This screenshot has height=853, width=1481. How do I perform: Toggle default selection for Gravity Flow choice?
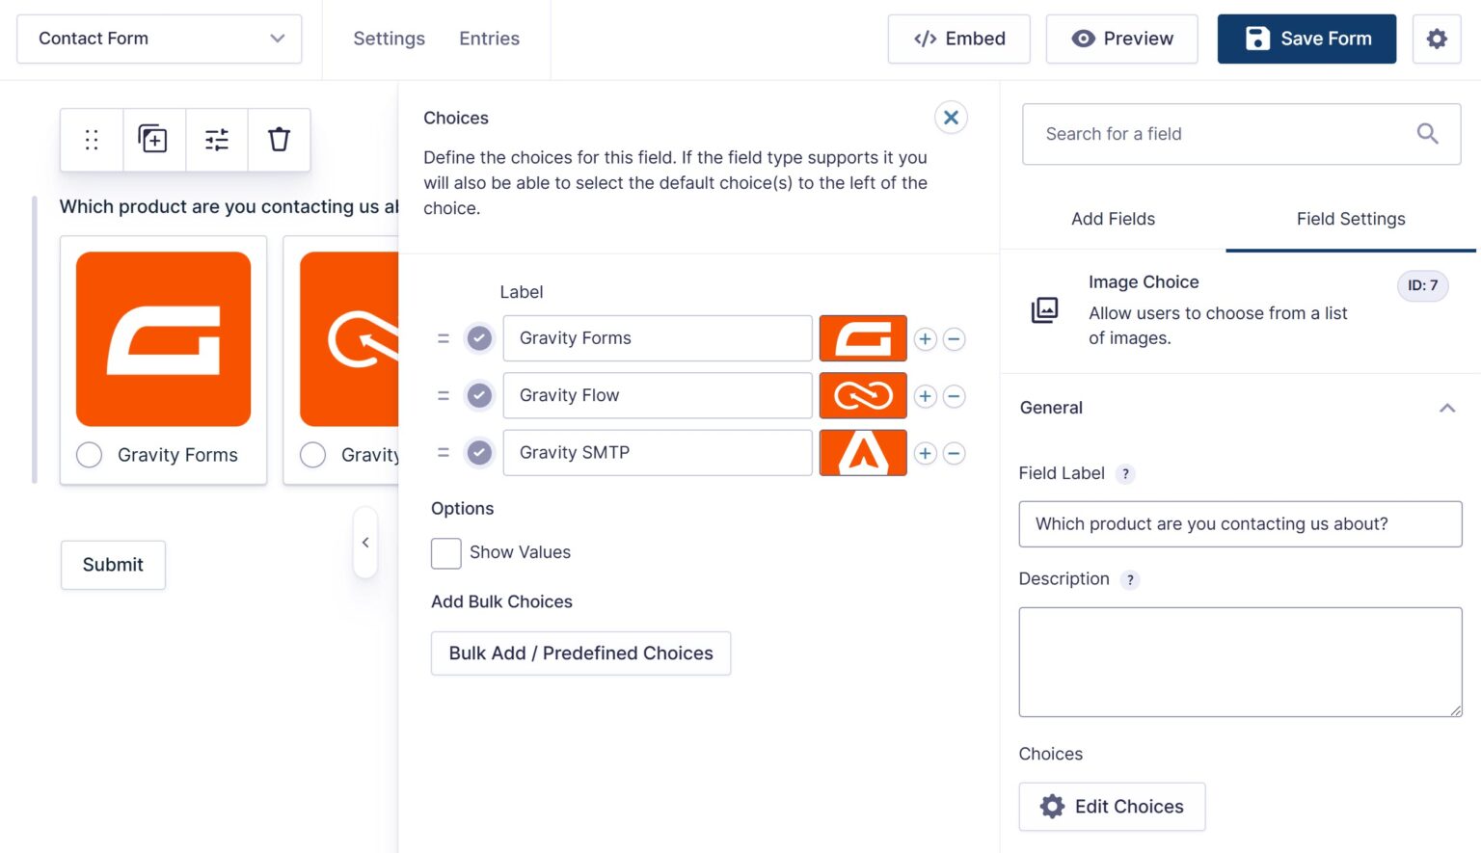[x=479, y=395]
